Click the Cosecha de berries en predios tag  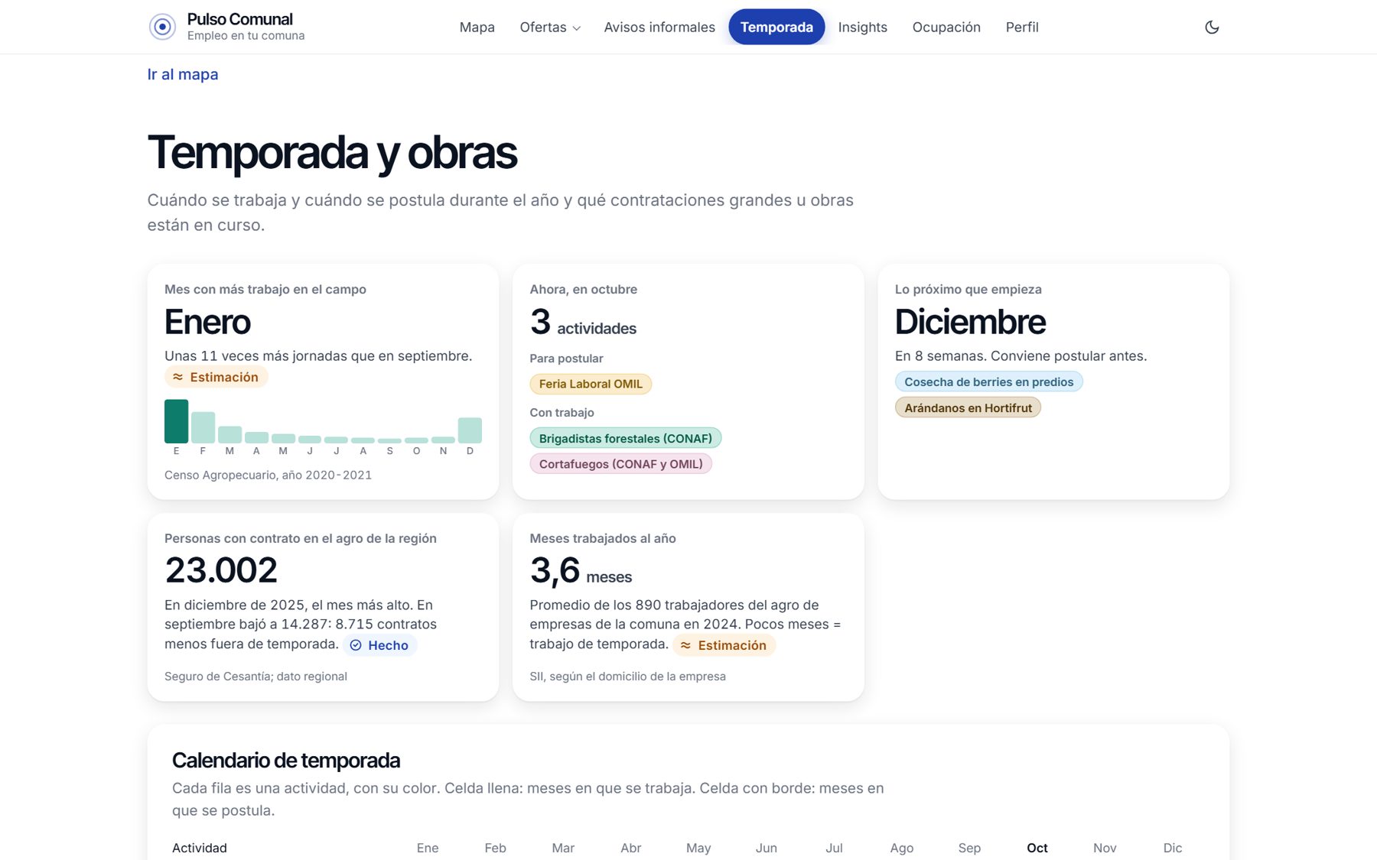988,381
